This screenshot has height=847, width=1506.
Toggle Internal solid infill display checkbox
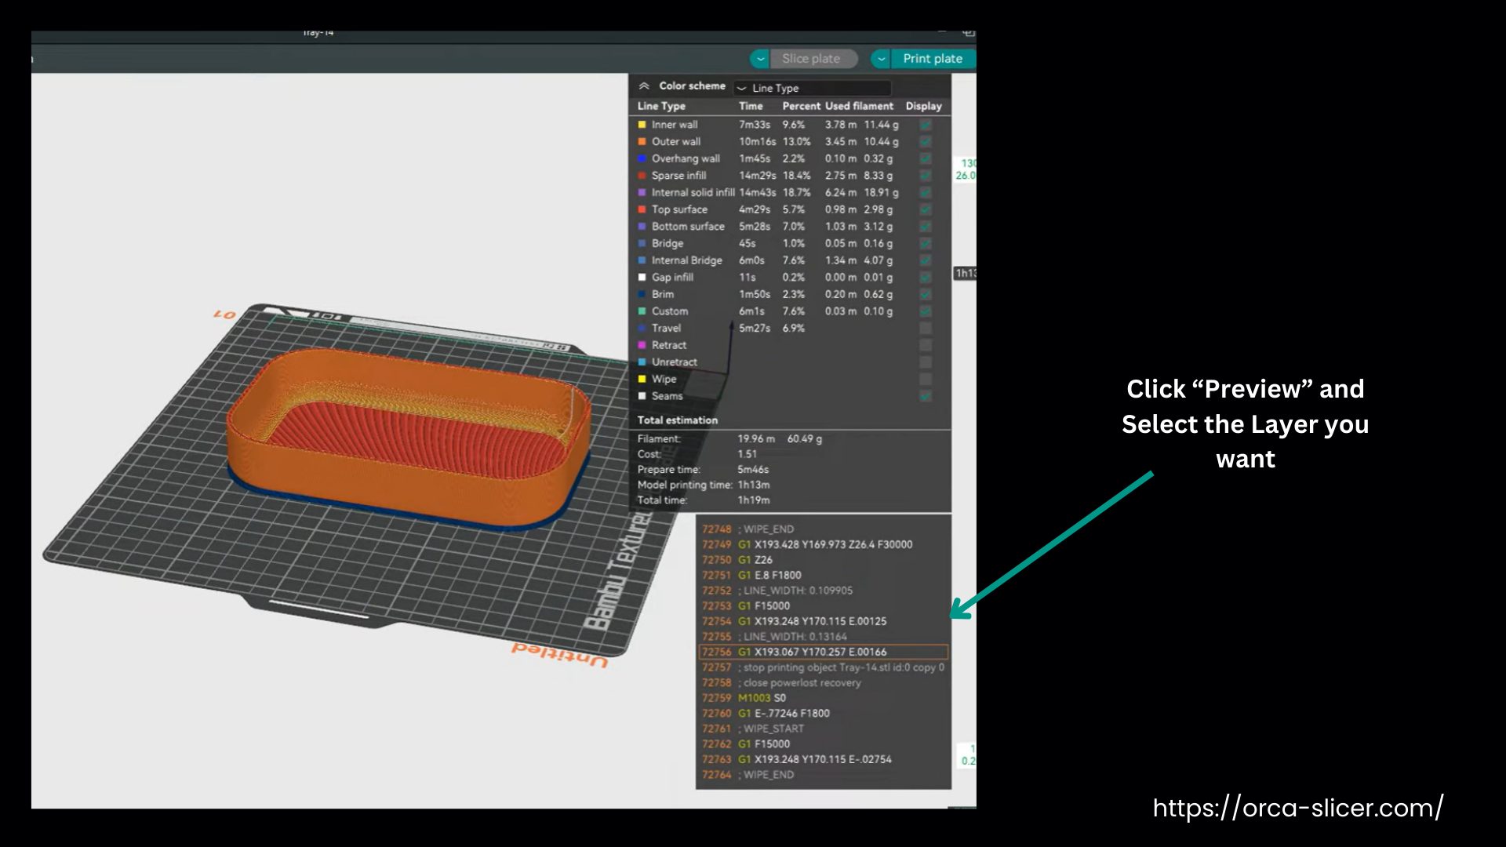926,193
